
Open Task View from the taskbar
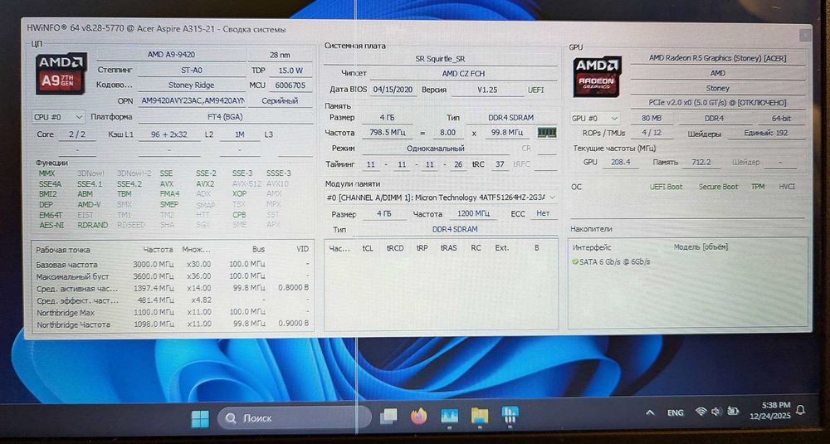[388, 417]
